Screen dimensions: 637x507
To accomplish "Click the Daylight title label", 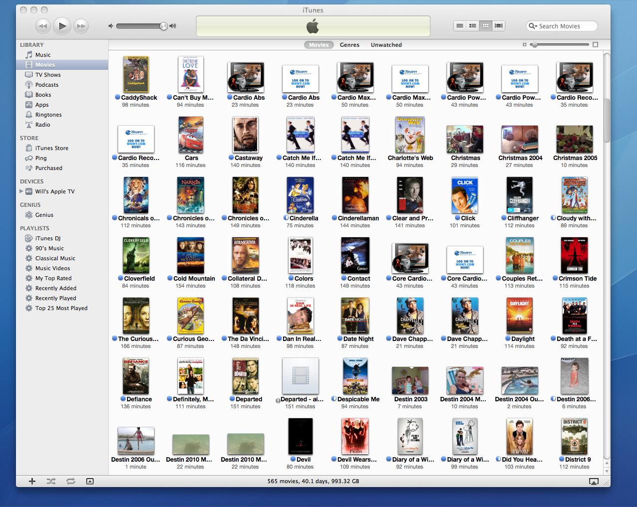I will tap(523, 339).
